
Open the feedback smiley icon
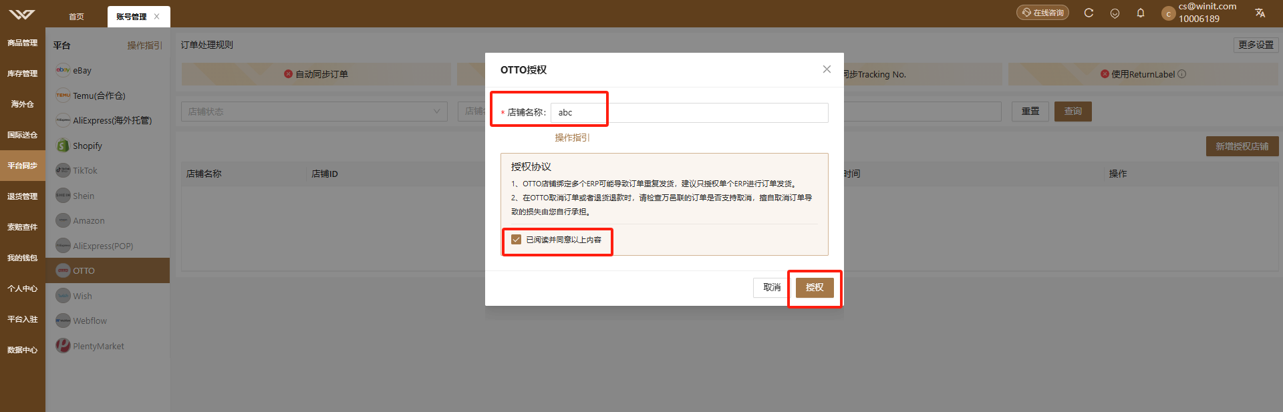1115,13
